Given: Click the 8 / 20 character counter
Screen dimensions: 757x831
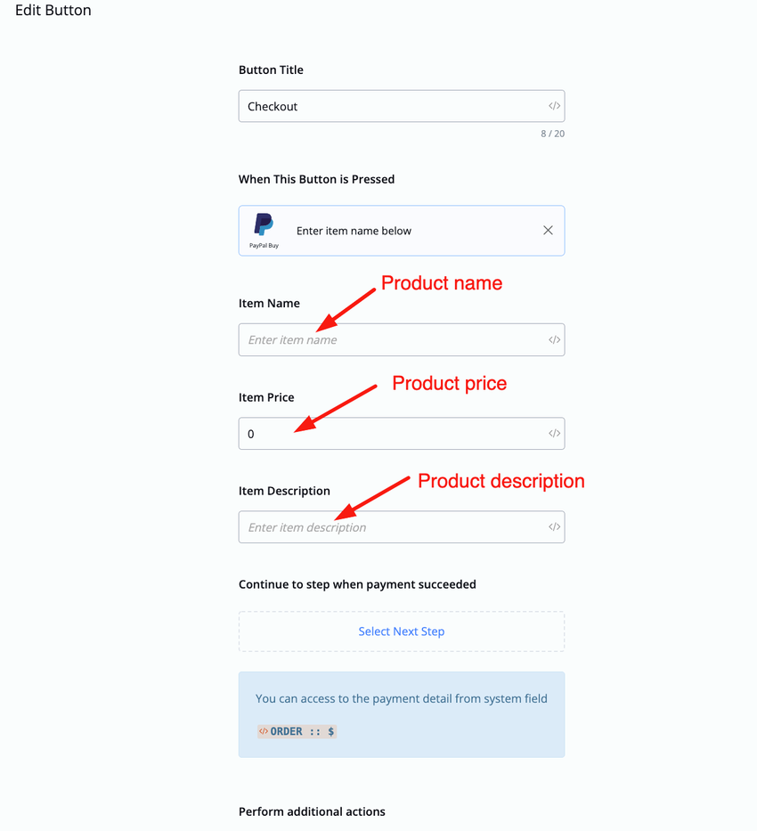Looking at the screenshot, I should pyautogui.click(x=552, y=134).
